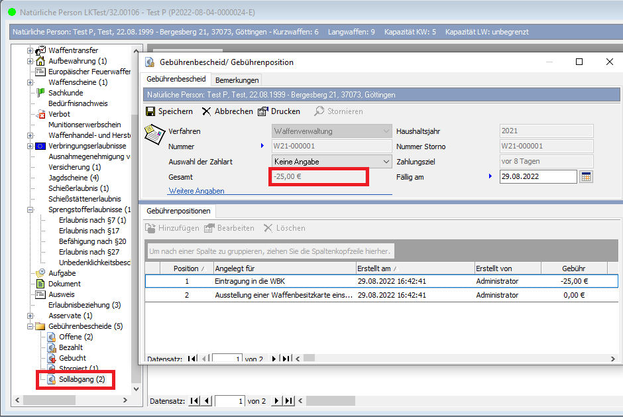Open the Offene (2) fee notices node
Screen dimensions: 623x417
[x=76, y=337]
